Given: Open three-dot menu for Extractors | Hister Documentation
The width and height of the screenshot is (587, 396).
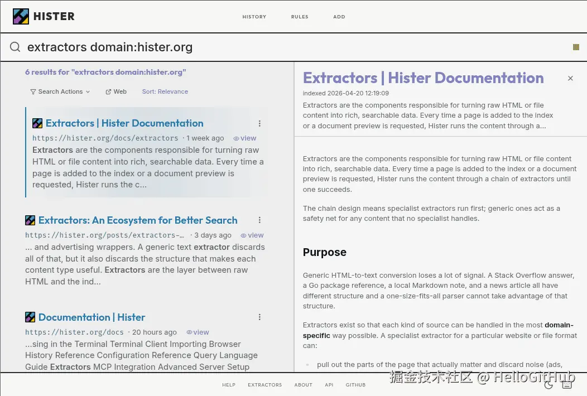Looking at the screenshot, I should (259, 123).
